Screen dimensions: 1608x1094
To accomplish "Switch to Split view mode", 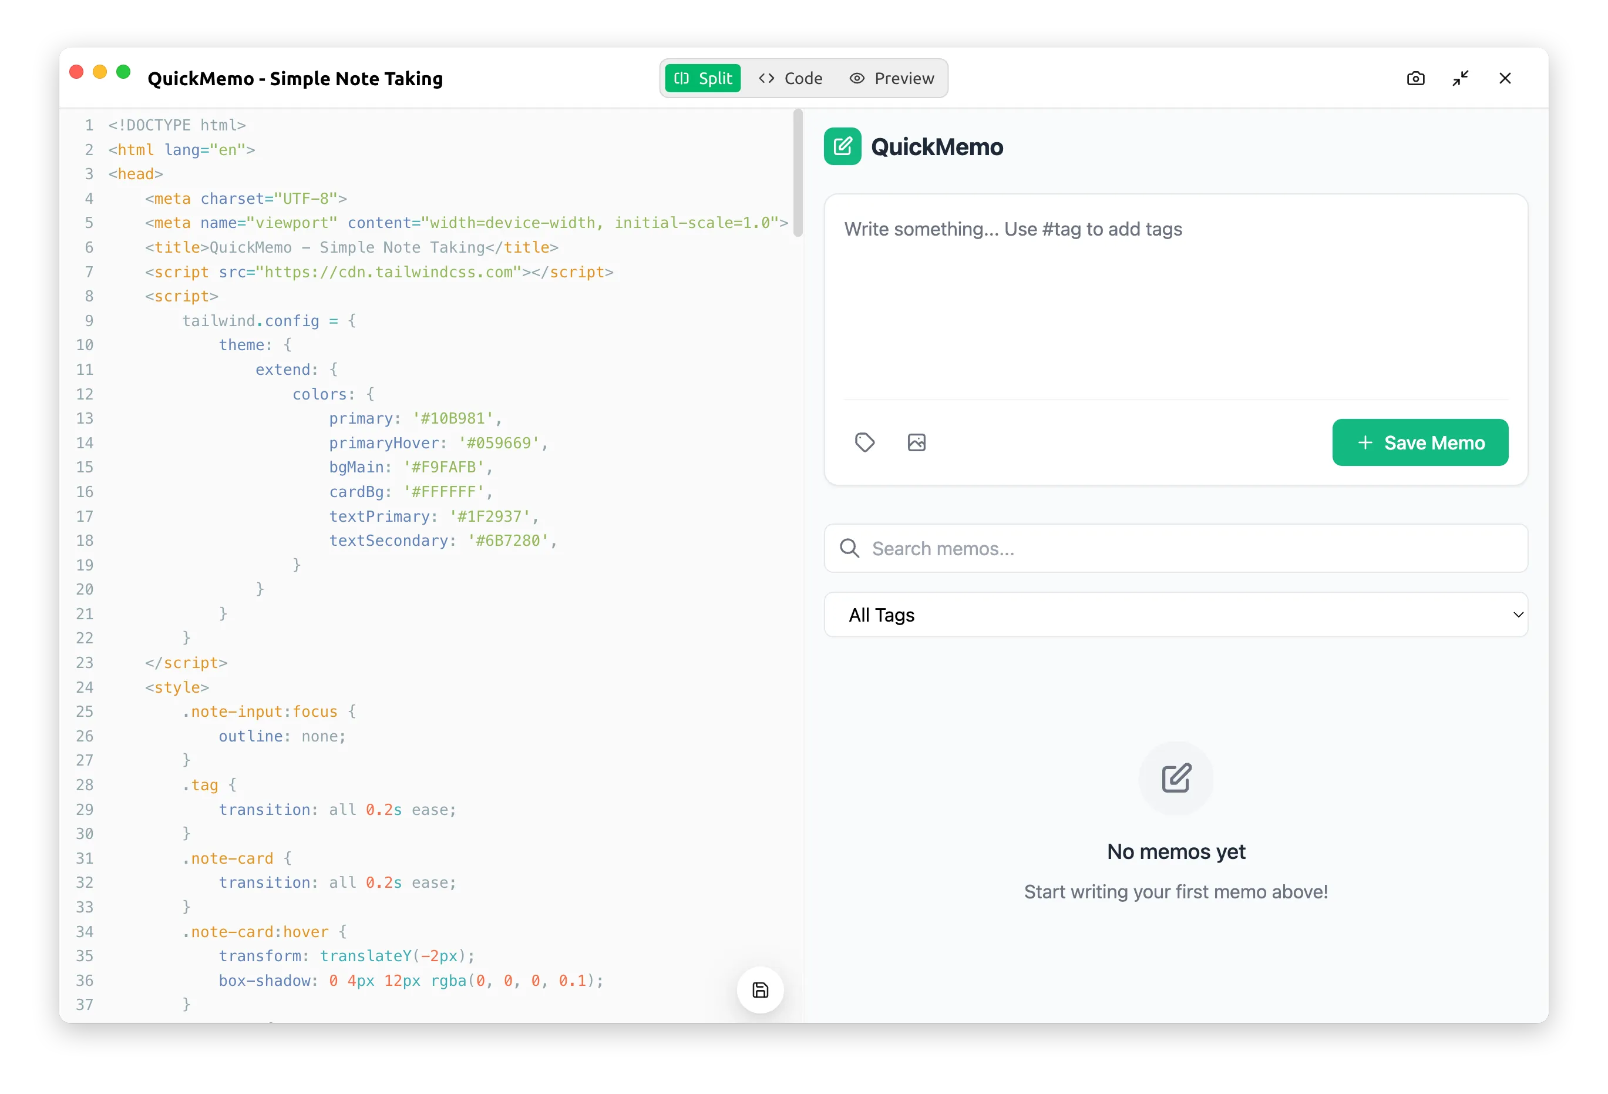I will tap(703, 78).
